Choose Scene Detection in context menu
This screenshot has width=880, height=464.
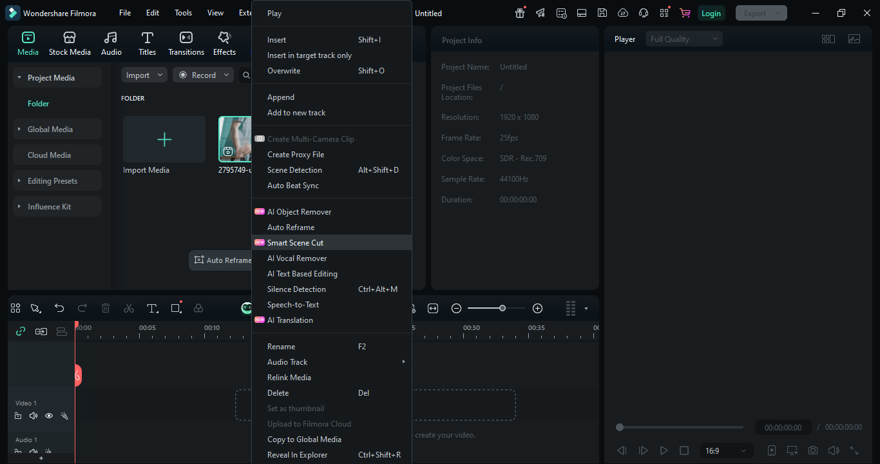point(332,170)
